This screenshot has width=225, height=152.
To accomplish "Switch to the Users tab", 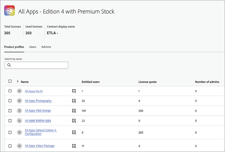I will 33,47.
